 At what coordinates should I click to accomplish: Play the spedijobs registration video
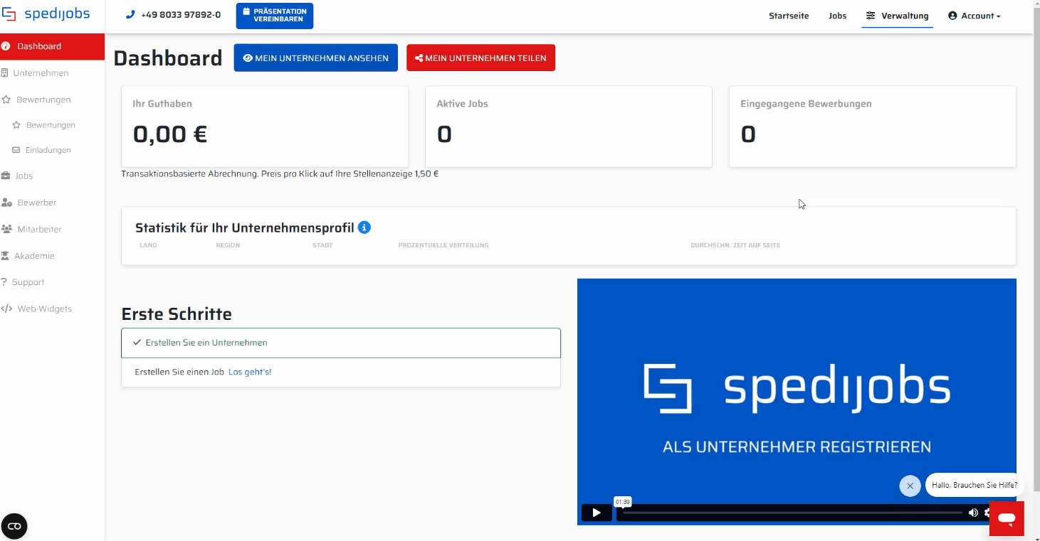click(597, 513)
